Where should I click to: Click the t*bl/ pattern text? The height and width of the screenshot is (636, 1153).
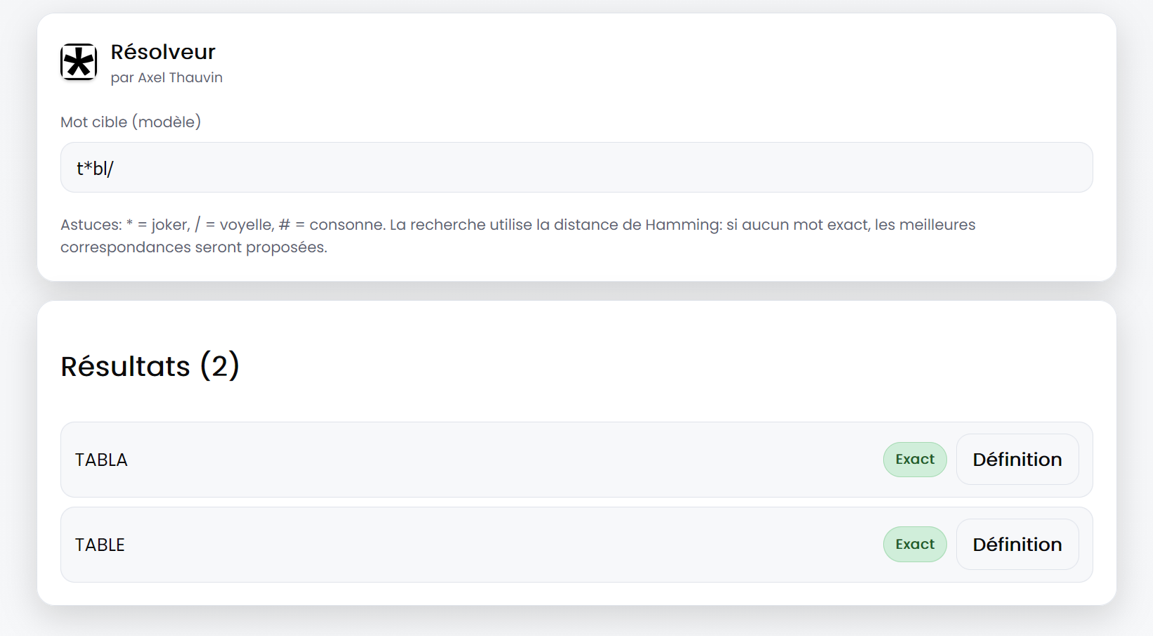coord(96,167)
